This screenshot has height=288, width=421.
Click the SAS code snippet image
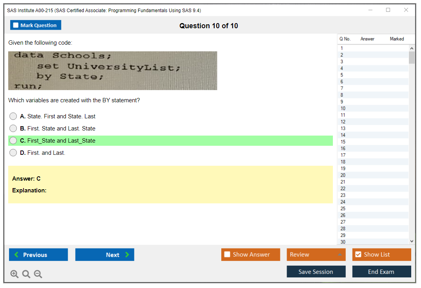[x=113, y=71]
